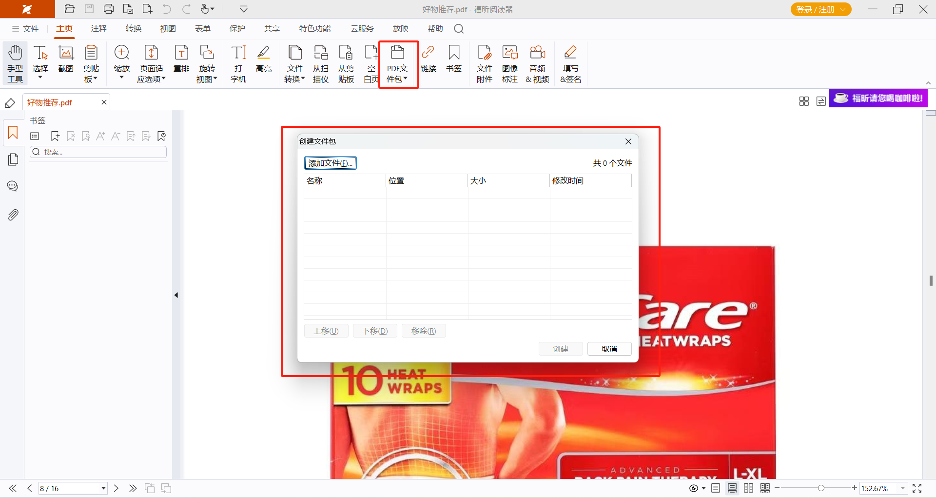Go to the first page
The image size is (936, 498).
(13, 488)
